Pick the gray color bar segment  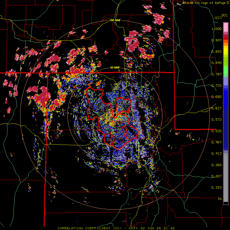click(x=226, y=177)
